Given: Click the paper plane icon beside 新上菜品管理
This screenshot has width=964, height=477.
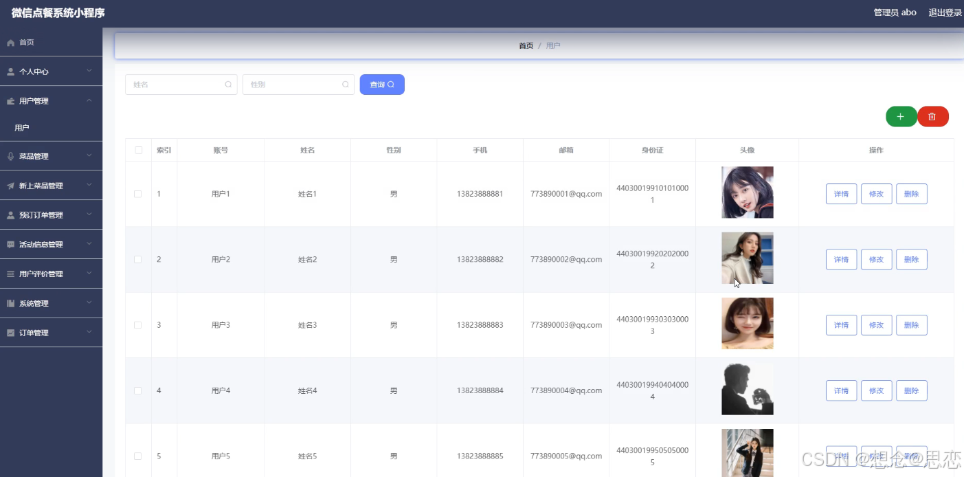Looking at the screenshot, I should (x=10, y=186).
